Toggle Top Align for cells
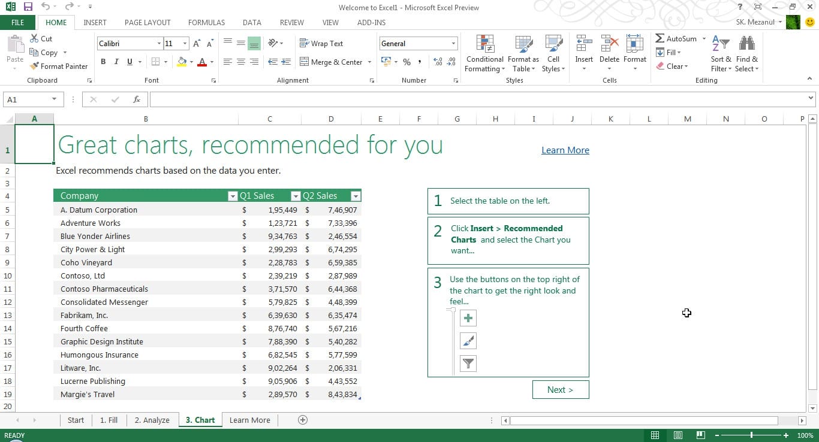819x442 pixels. [x=228, y=43]
